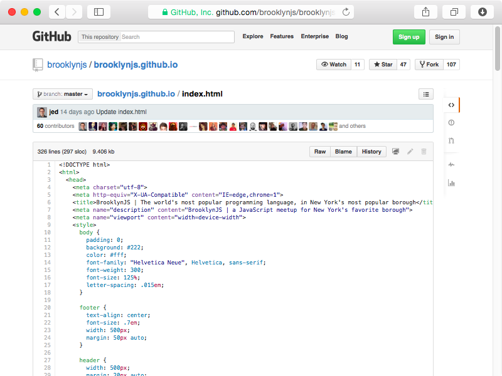Open the Features menu item
Image resolution: width=502 pixels, height=376 pixels.
(x=282, y=36)
